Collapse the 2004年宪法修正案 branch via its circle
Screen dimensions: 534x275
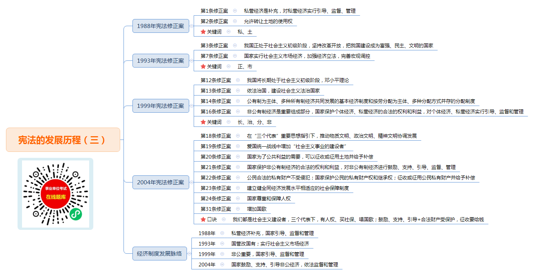point(191,182)
